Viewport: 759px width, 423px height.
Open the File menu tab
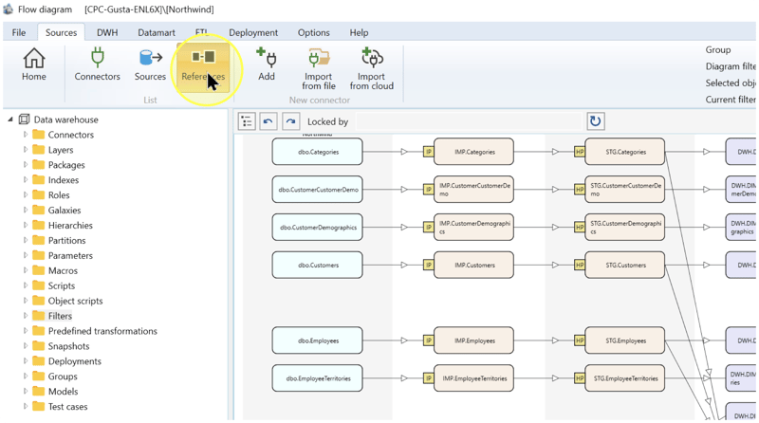[19, 32]
